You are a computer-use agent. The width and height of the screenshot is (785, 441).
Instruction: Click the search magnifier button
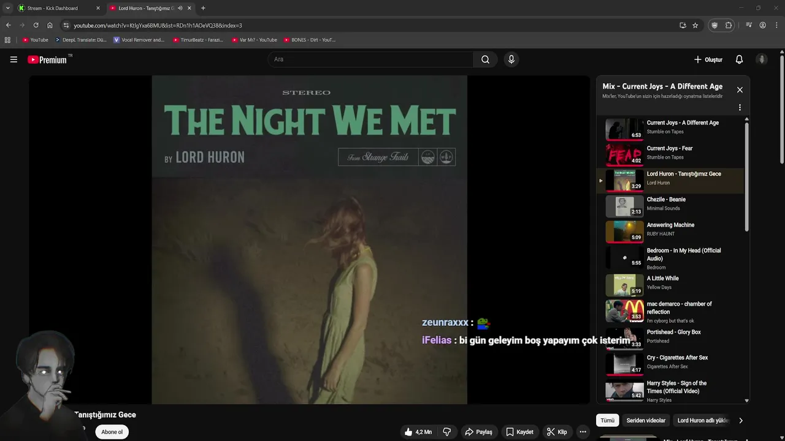[485, 59]
